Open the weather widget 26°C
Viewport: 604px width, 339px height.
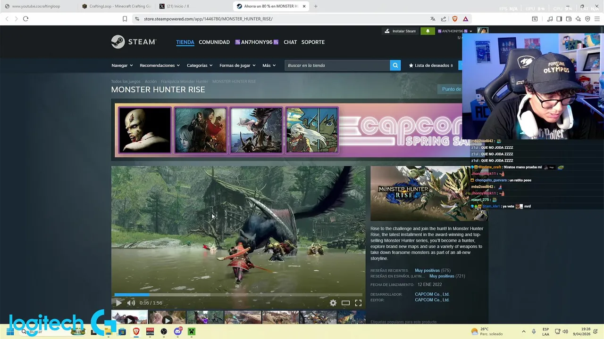point(487,331)
